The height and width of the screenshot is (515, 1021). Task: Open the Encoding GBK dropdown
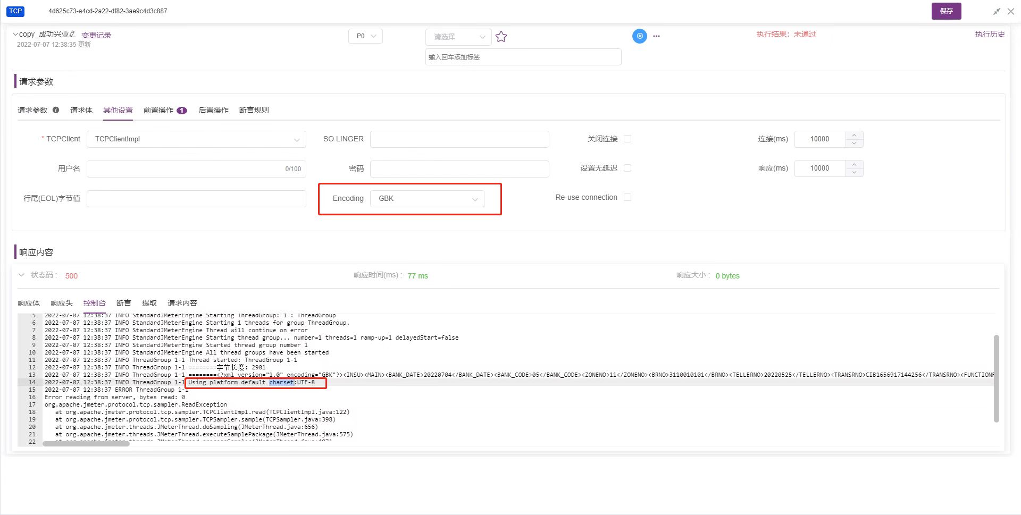427,198
